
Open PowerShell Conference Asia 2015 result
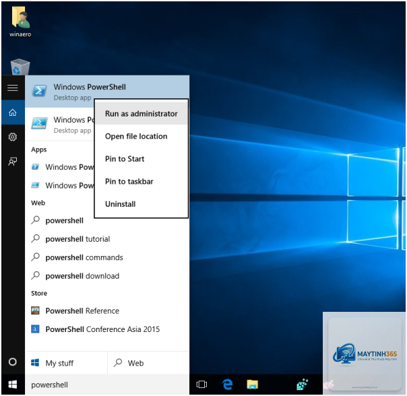107,329
